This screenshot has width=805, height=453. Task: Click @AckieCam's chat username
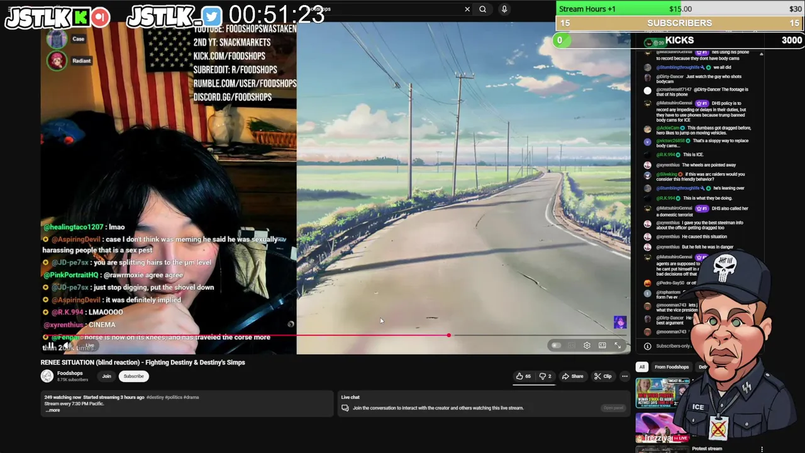pyautogui.click(x=668, y=128)
